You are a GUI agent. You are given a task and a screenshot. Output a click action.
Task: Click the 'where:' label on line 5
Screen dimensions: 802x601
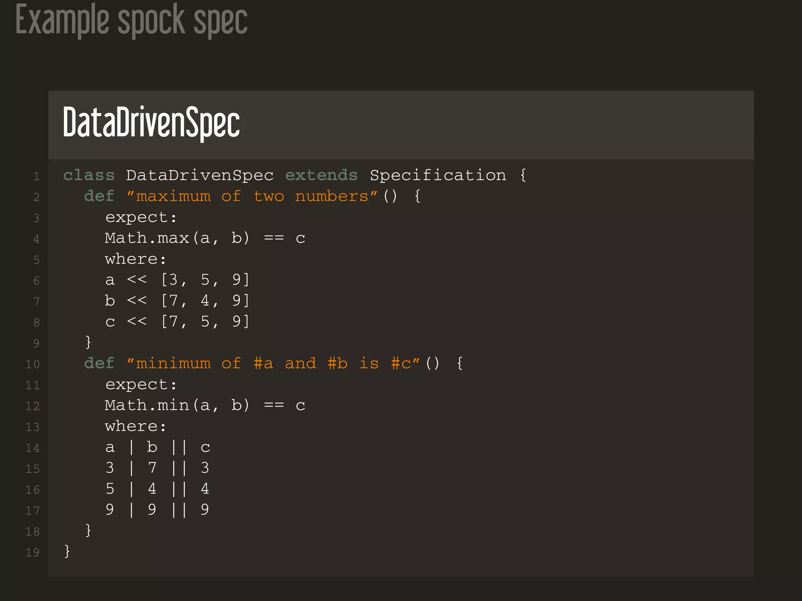[136, 259]
